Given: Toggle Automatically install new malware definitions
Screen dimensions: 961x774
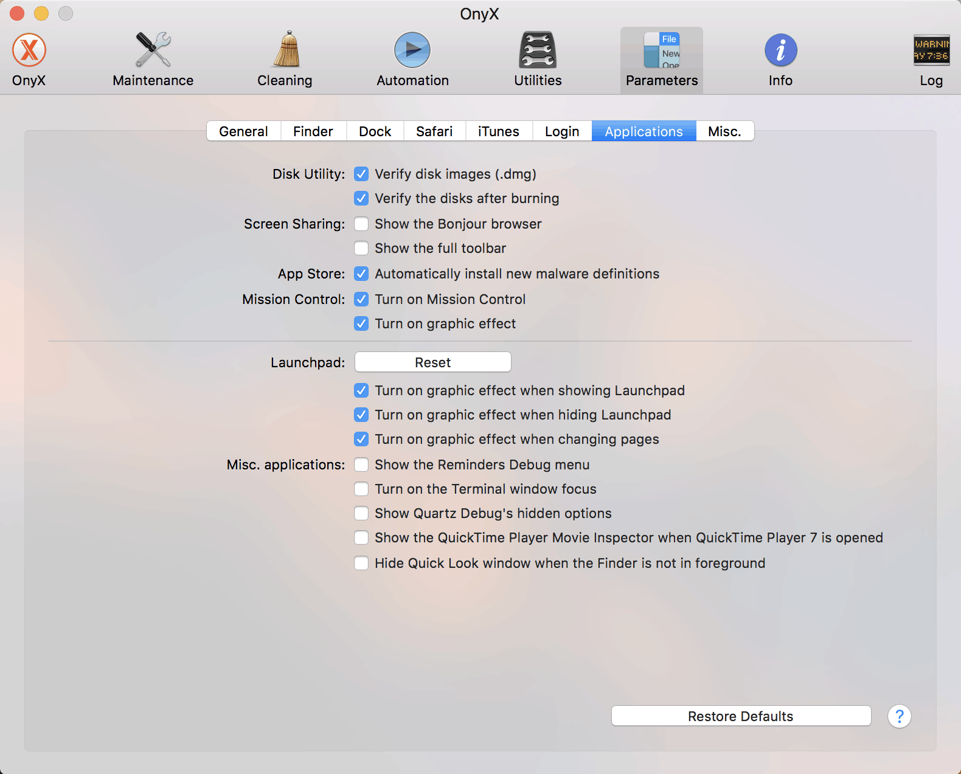Looking at the screenshot, I should 361,274.
